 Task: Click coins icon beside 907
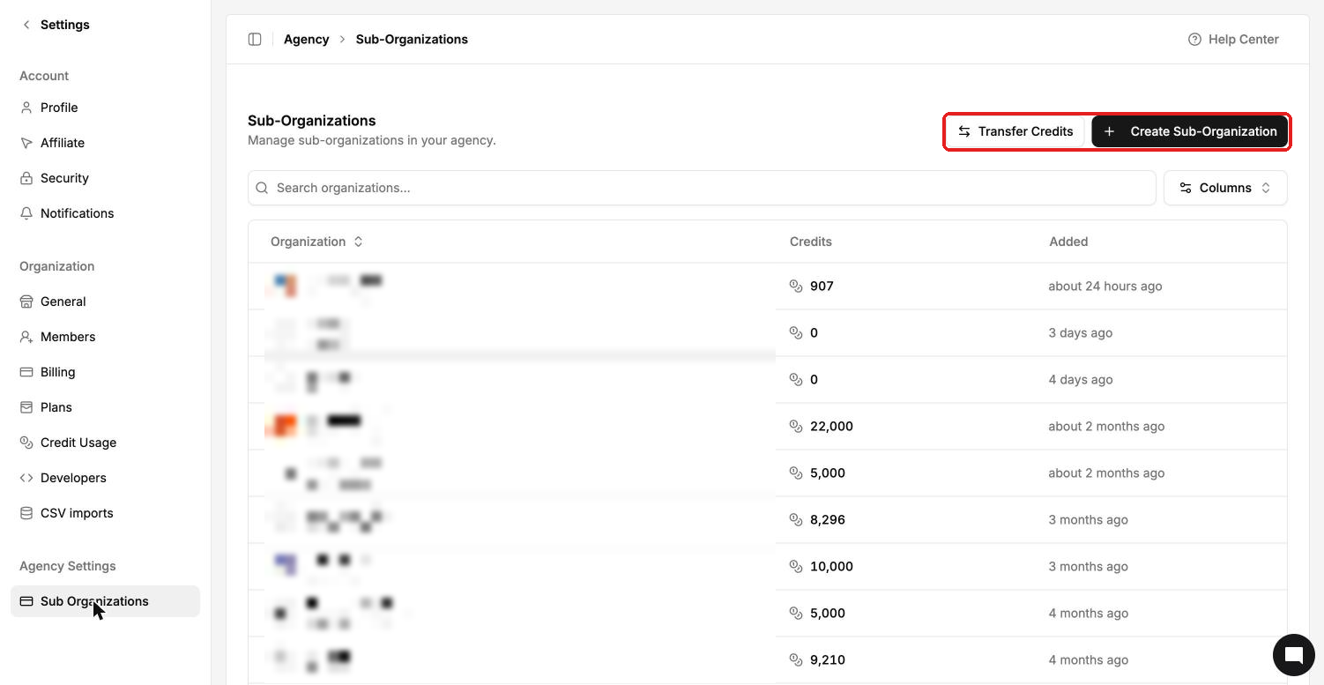796,286
